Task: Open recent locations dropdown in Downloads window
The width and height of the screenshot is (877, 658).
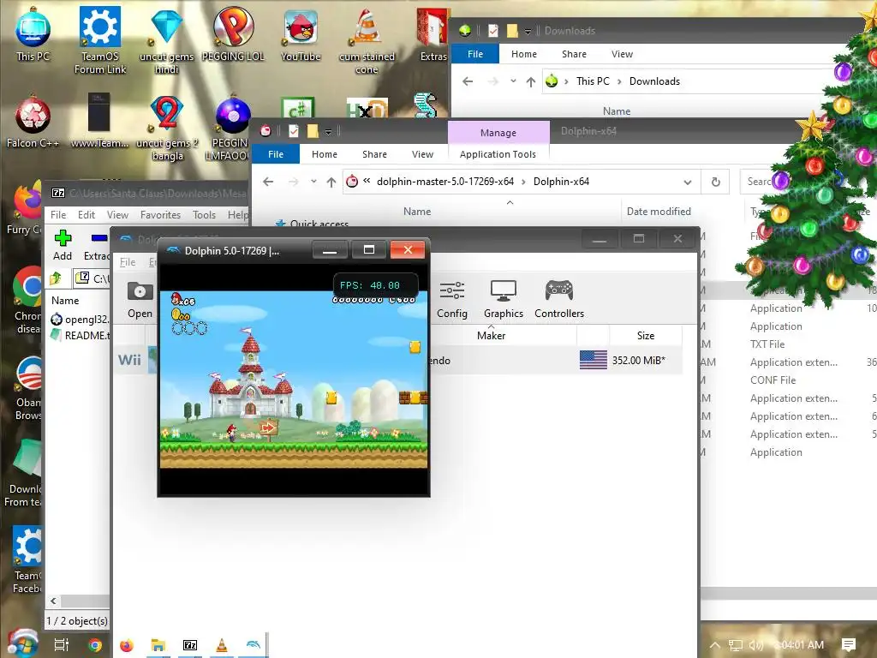Action: point(513,81)
